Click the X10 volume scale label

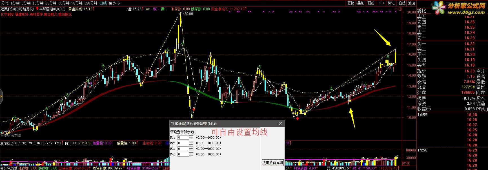click(x=406, y=163)
